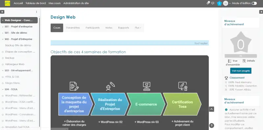The height and width of the screenshot is (130, 263).
Task: Click the Réalisation du Projet d'Entreprise arrow
Action: click(110, 104)
